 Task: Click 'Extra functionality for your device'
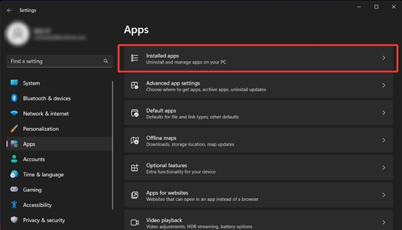point(181,172)
